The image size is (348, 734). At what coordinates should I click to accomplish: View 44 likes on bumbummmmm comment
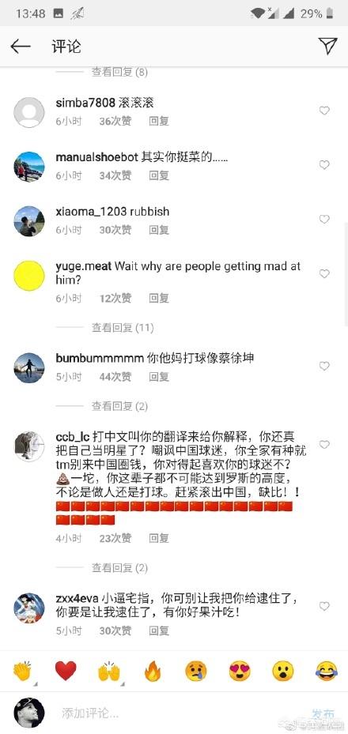click(x=115, y=377)
